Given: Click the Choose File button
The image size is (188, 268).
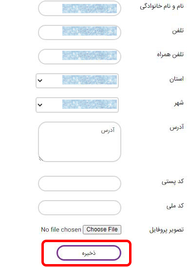Looking at the screenshot, I should 102,229.
